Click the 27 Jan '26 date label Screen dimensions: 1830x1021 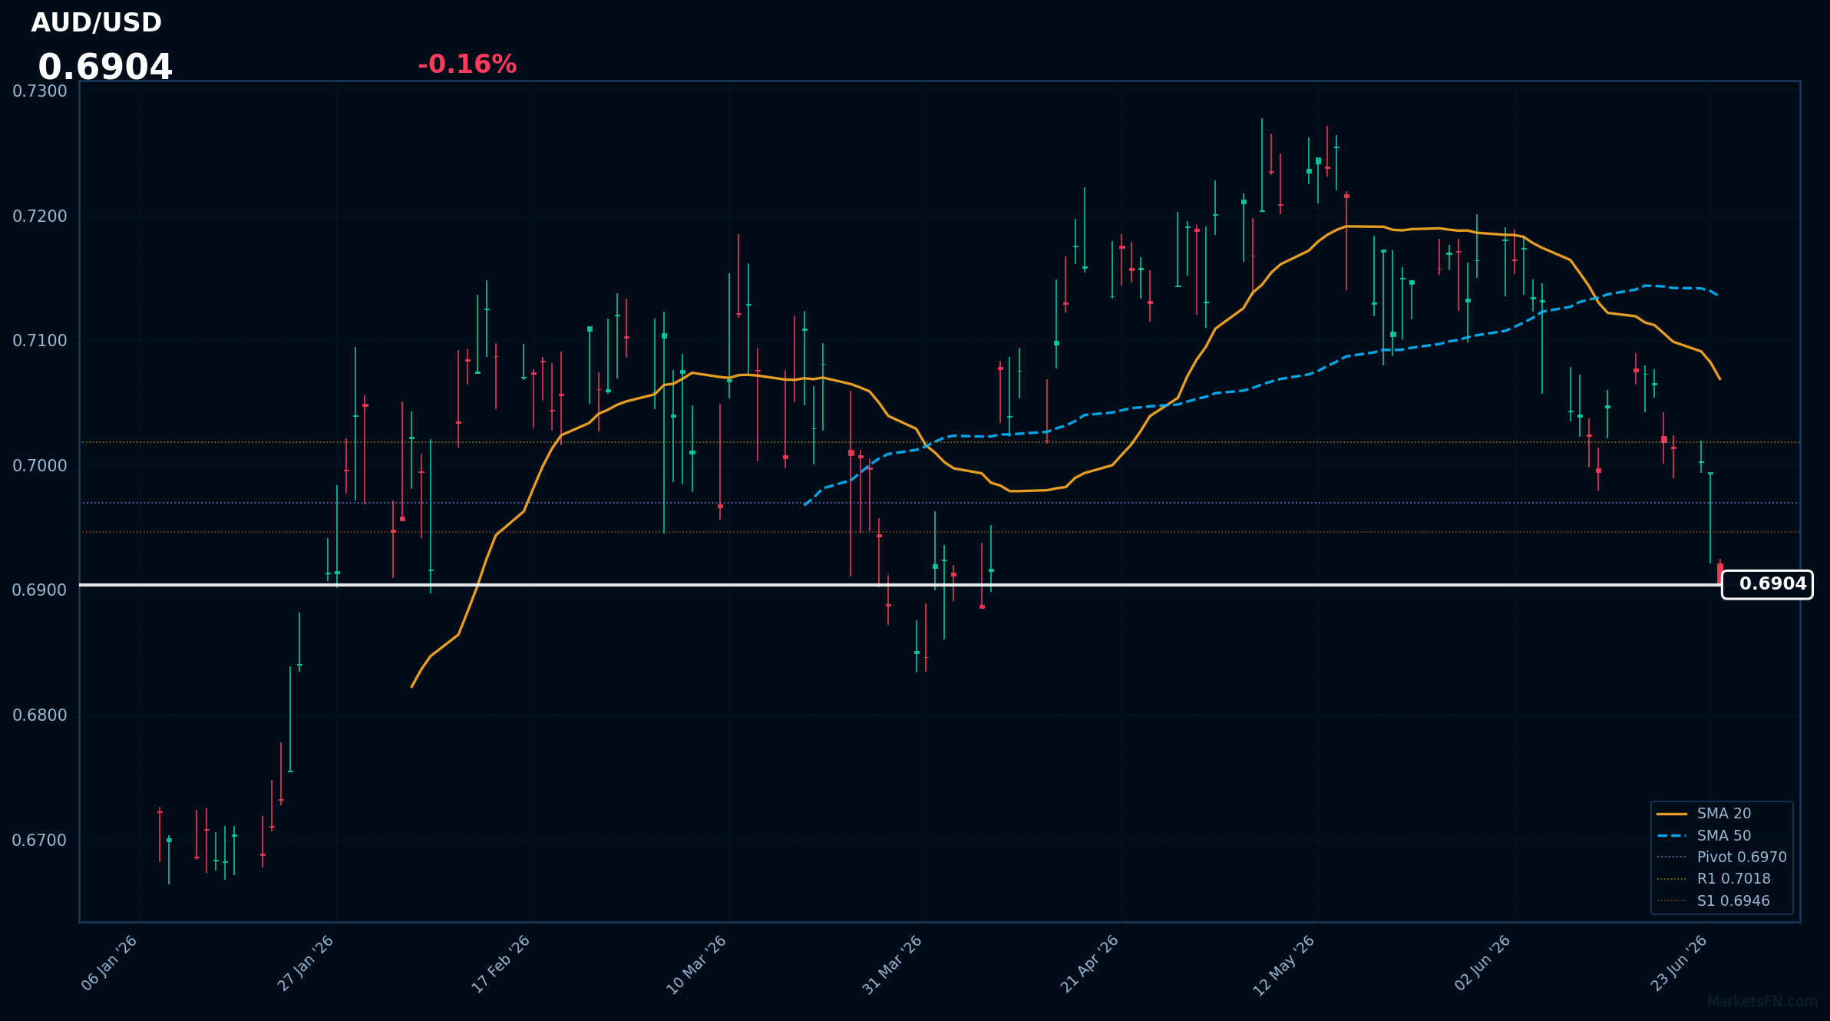click(306, 963)
